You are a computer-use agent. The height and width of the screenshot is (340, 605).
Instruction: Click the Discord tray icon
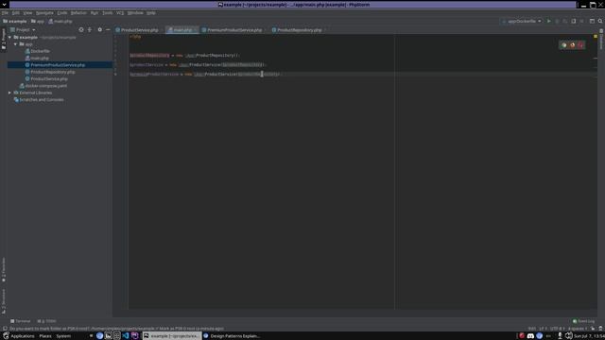(x=530, y=336)
